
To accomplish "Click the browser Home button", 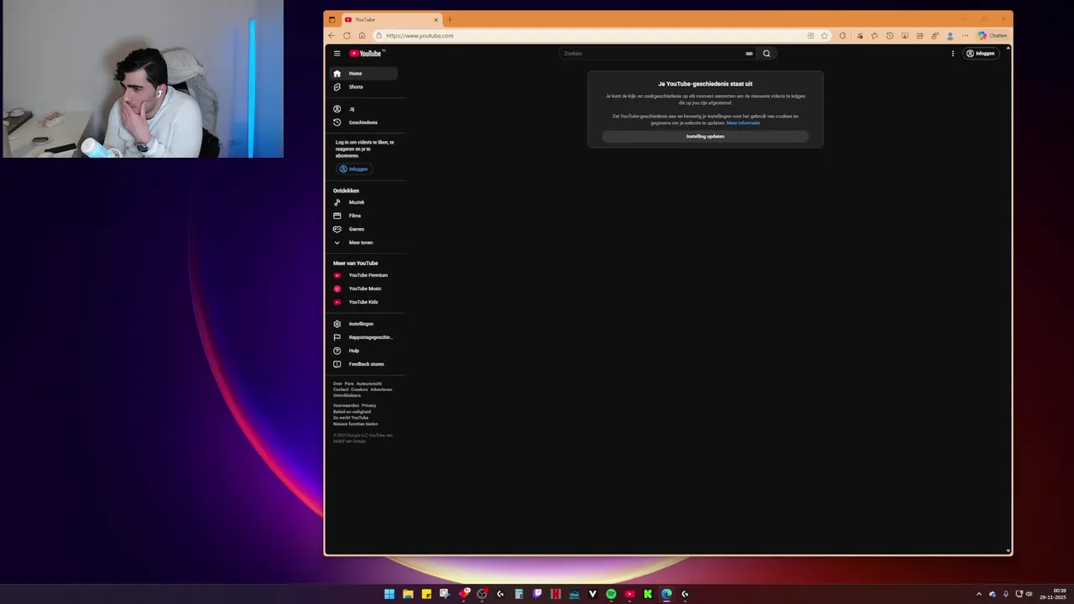I will (362, 35).
